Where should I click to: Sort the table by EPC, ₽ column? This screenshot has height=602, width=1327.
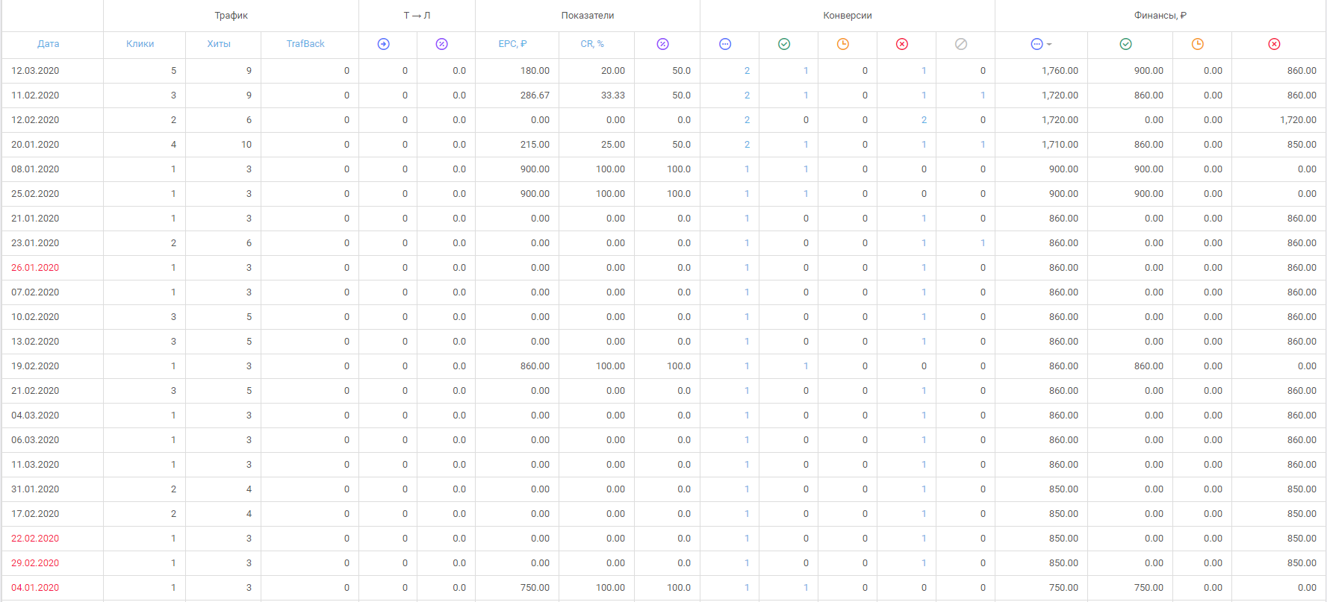pyautogui.click(x=513, y=44)
